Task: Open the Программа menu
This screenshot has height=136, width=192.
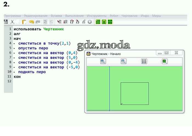Action: (x=12, y=16)
